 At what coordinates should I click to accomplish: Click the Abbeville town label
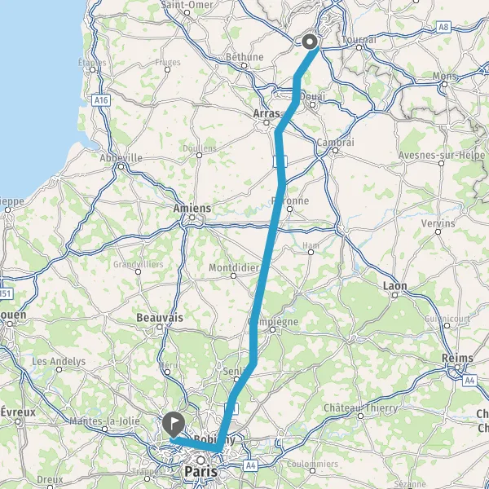pyautogui.click(x=121, y=158)
